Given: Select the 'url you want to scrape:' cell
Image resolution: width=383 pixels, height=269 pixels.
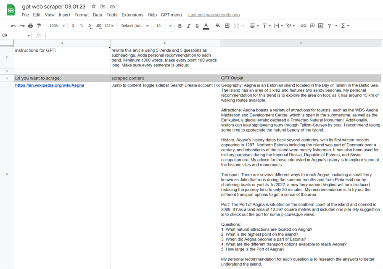Looking at the screenshot, I should [x=62, y=78].
